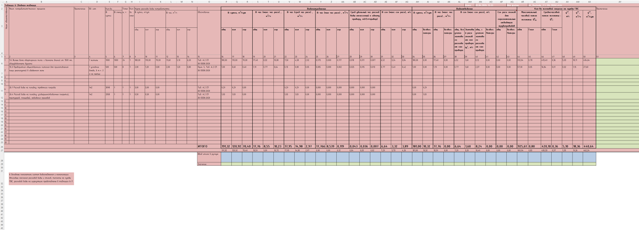This screenshot has height=230, width=639.
Task: Click the green notes cell in row 6
Action: pos(617,62)
